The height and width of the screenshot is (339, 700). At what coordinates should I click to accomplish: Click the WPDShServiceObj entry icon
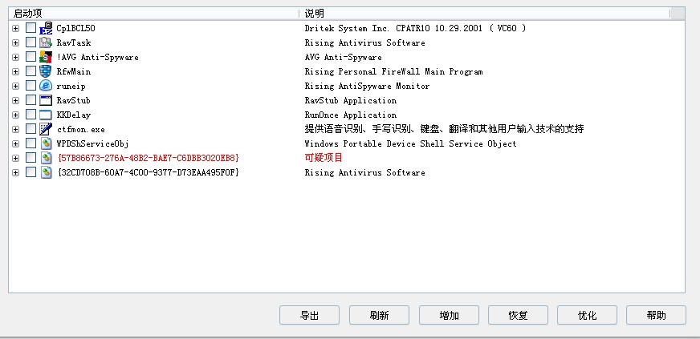[x=46, y=143]
